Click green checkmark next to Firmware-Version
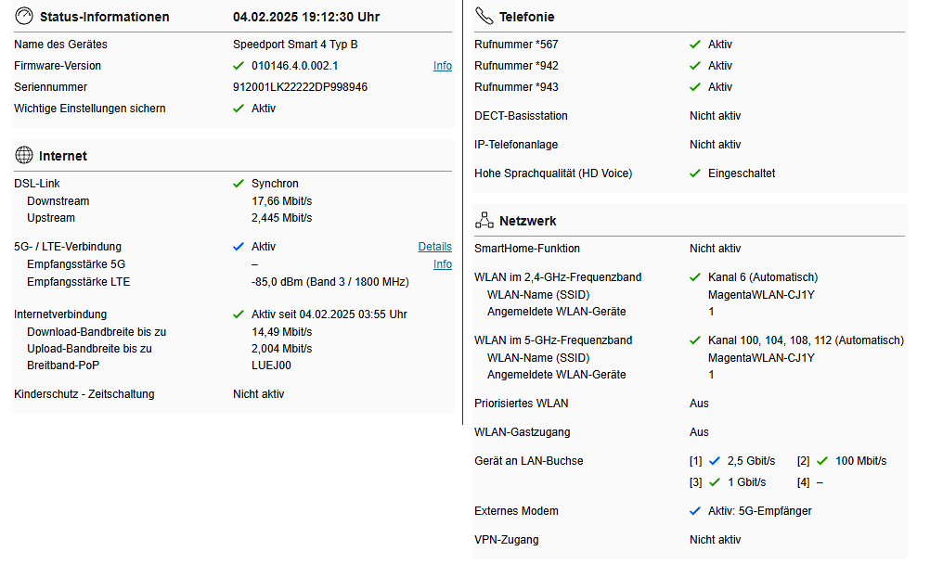 (239, 66)
